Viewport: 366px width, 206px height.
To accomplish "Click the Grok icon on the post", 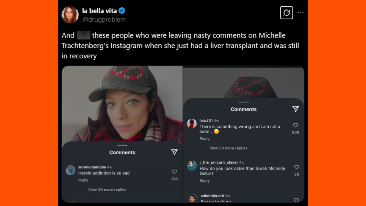I will [x=286, y=13].
